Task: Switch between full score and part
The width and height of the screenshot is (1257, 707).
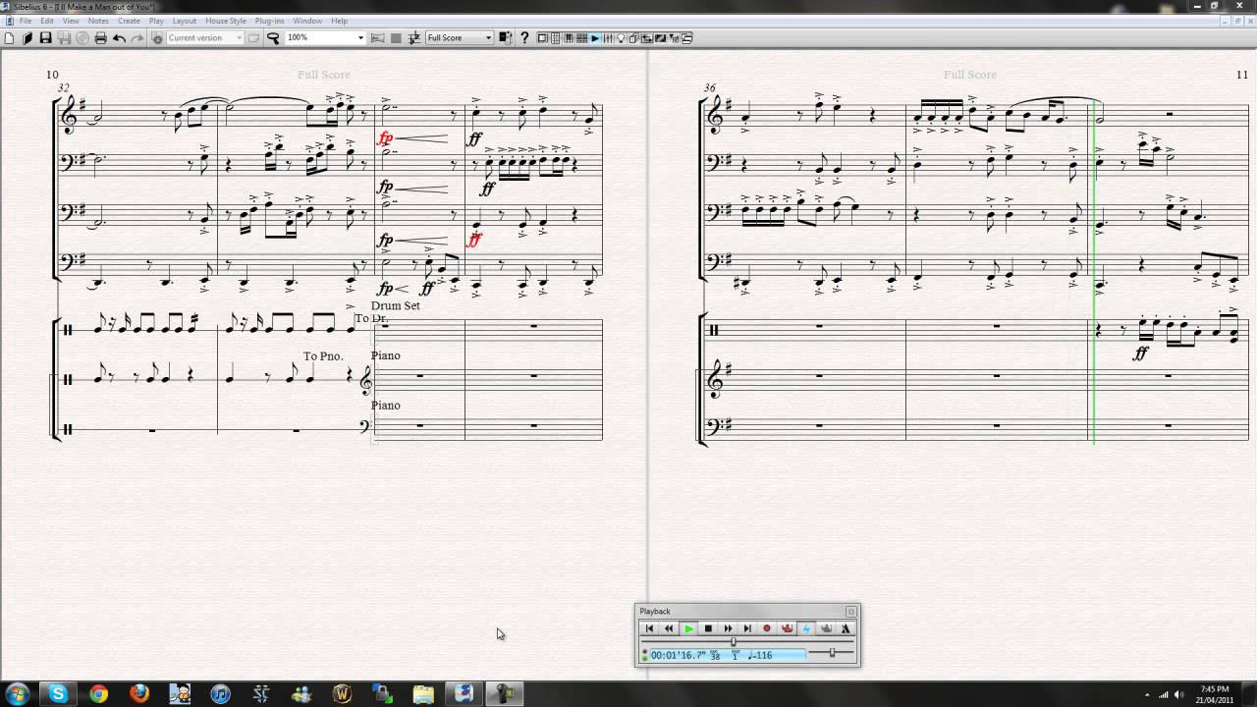Action: (x=506, y=38)
